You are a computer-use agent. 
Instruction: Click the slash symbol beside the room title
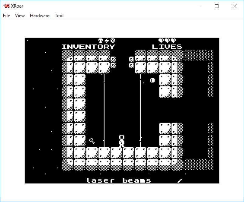180,180
